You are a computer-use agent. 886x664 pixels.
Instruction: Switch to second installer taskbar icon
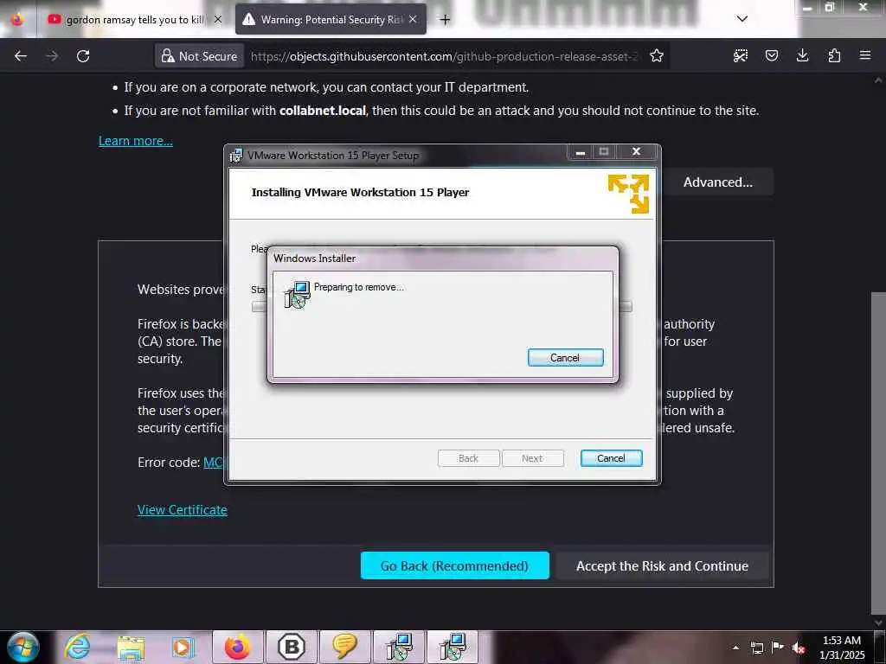[453, 647]
